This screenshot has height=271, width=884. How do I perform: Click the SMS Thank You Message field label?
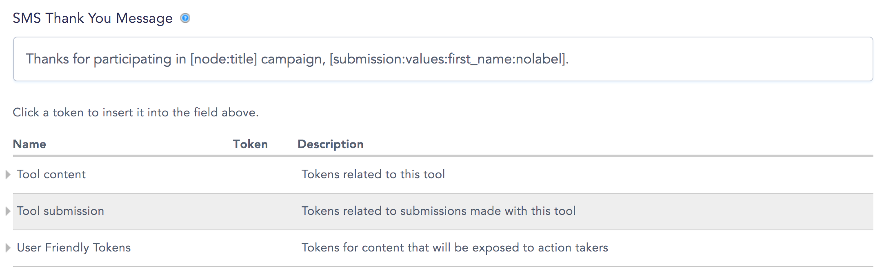[x=93, y=18]
